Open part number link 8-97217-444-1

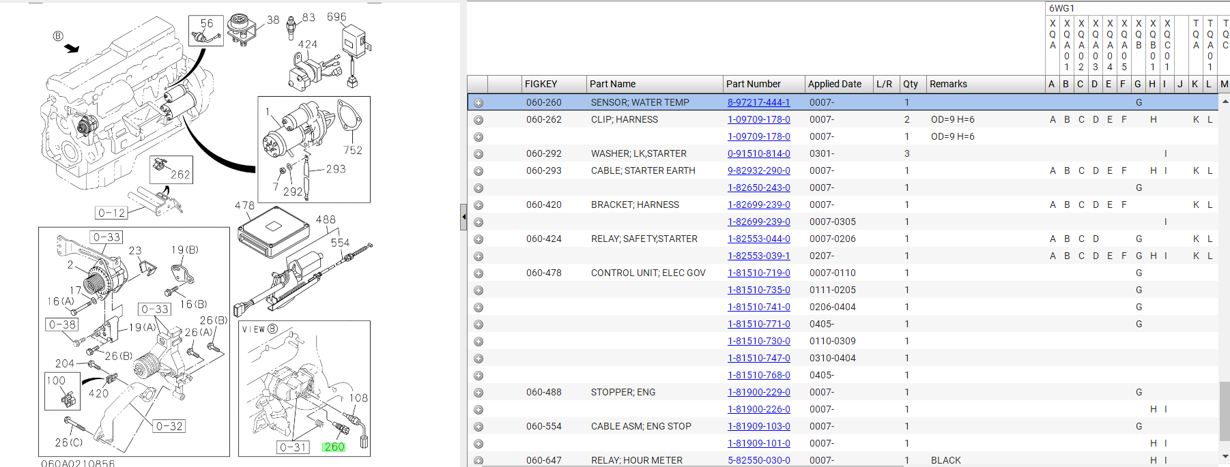[758, 102]
